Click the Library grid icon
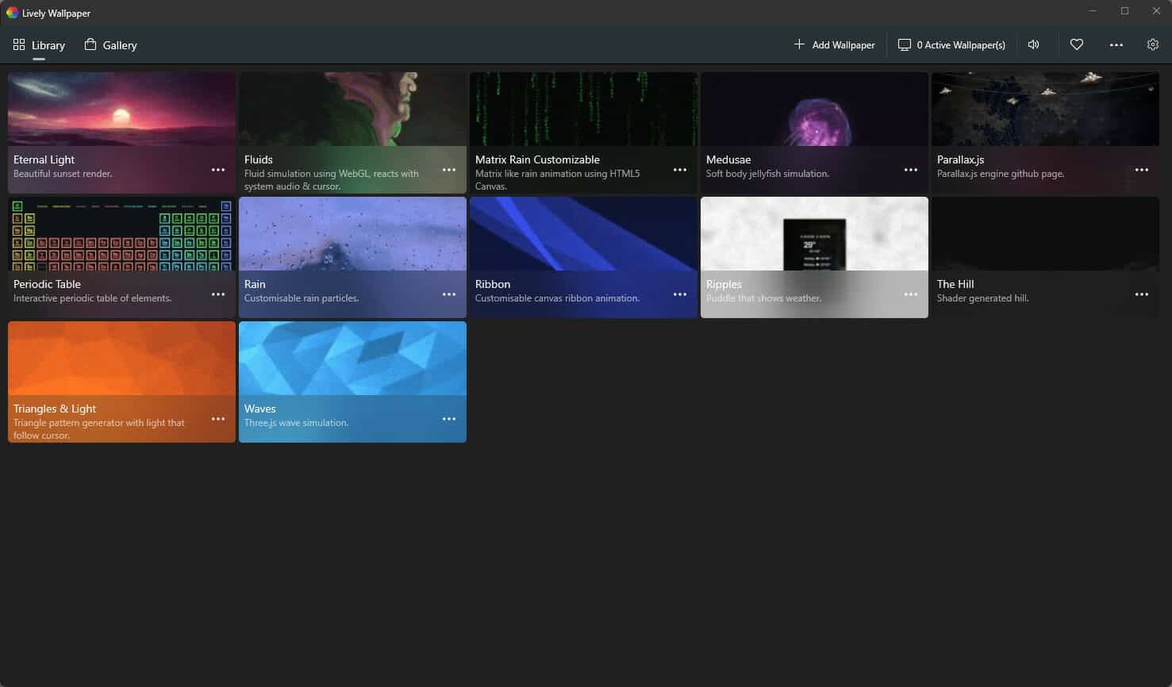 coord(19,44)
